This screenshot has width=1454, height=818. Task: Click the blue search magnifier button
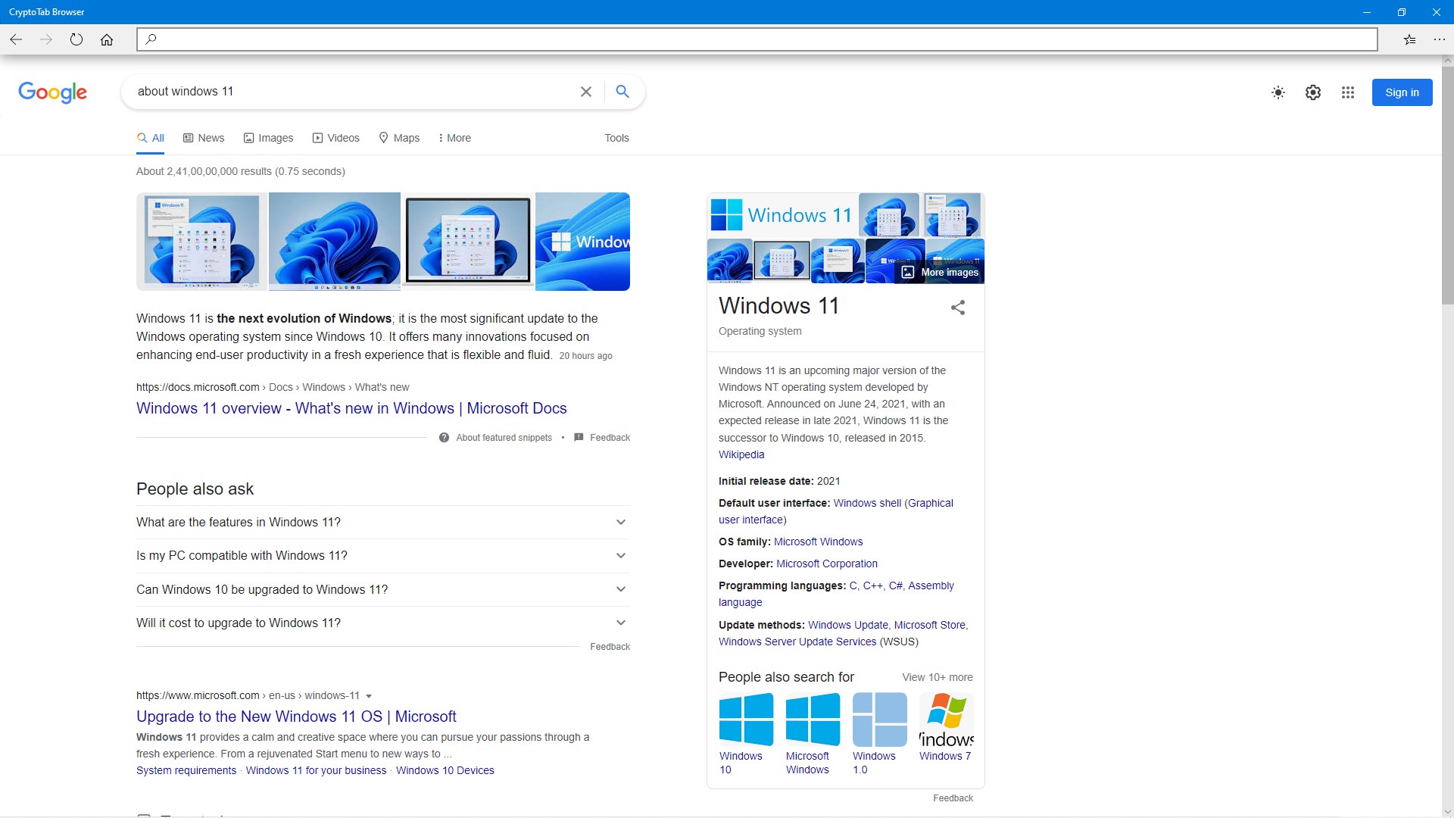tap(622, 92)
